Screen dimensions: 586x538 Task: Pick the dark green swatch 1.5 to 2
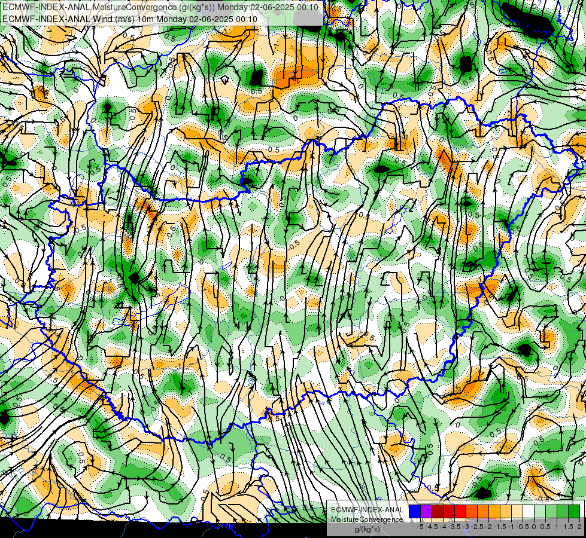pyautogui.click(x=574, y=511)
